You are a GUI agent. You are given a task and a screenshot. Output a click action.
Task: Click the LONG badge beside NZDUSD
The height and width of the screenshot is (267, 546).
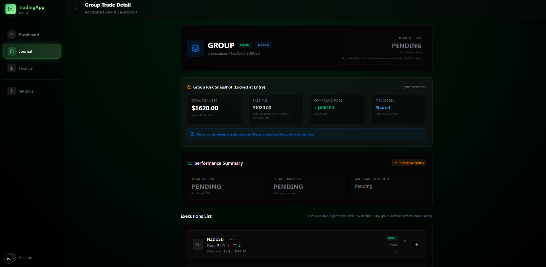tap(231, 239)
